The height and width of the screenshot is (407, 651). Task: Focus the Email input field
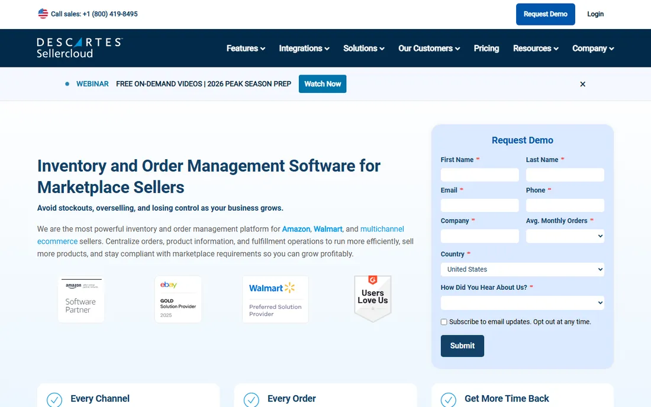[480, 205]
